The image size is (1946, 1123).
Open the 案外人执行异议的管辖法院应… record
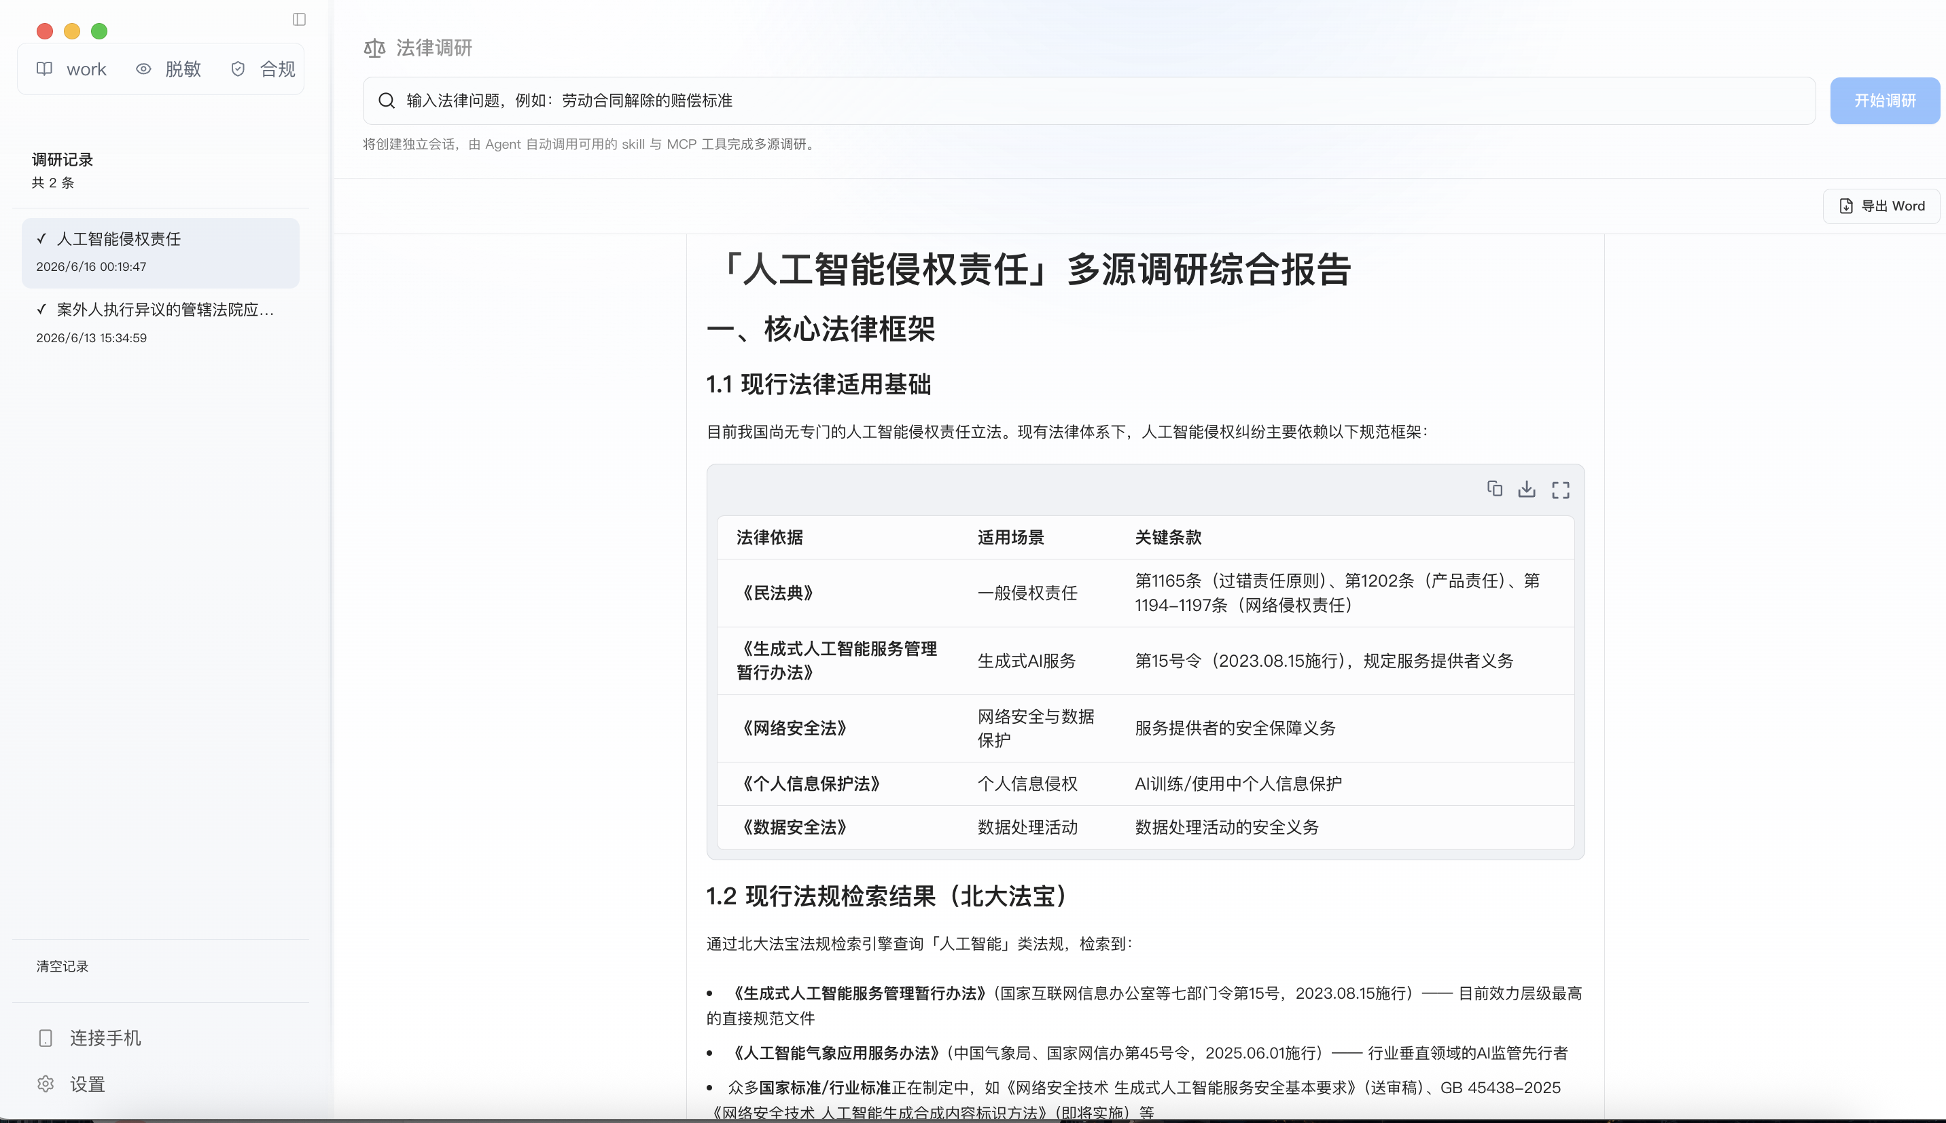point(160,323)
